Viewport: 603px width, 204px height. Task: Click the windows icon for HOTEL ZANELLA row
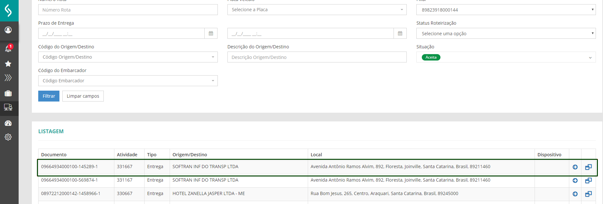coord(588,194)
